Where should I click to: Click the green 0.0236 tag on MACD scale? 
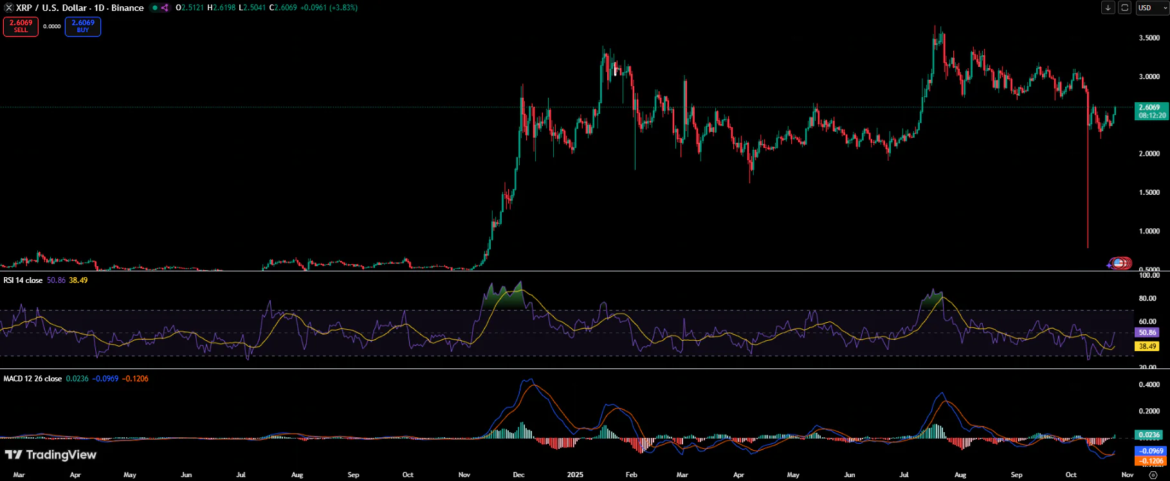[1149, 435]
